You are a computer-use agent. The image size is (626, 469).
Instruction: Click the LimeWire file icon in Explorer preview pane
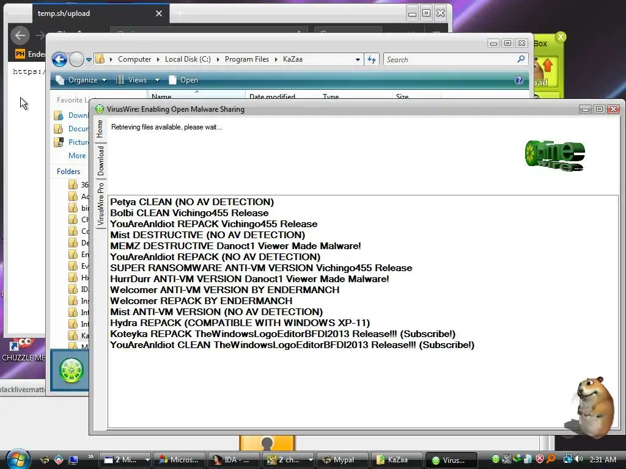tap(71, 370)
